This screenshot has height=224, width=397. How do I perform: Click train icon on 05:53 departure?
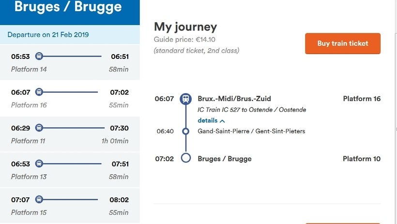click(39, 56)
